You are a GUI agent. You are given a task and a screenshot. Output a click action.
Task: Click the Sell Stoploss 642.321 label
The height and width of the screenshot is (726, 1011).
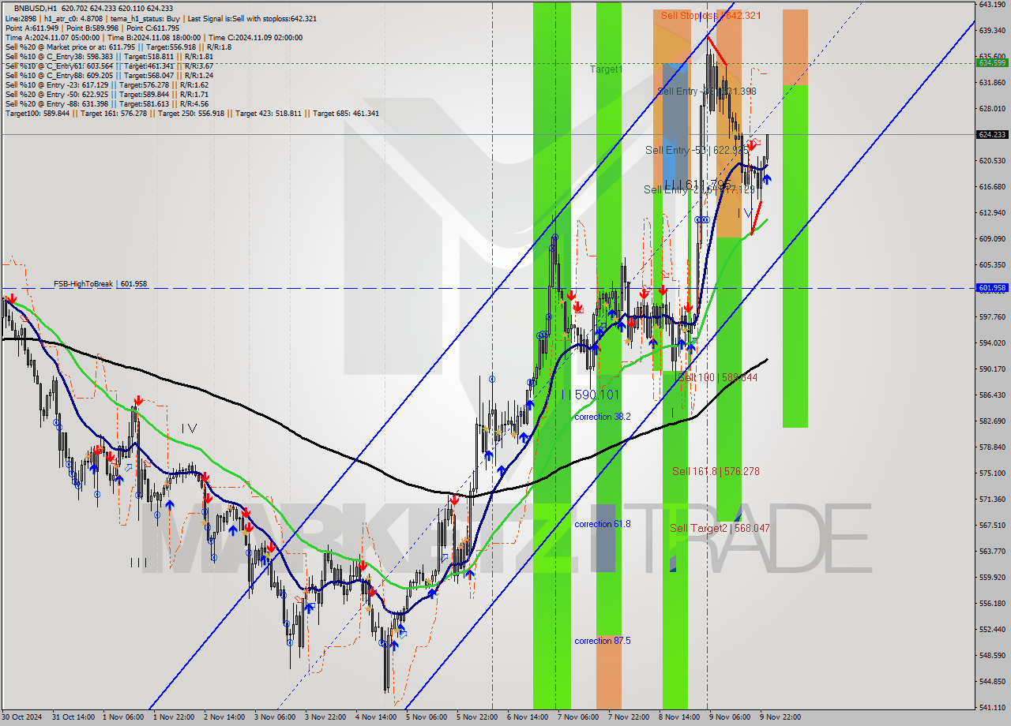tap(711, 15)
